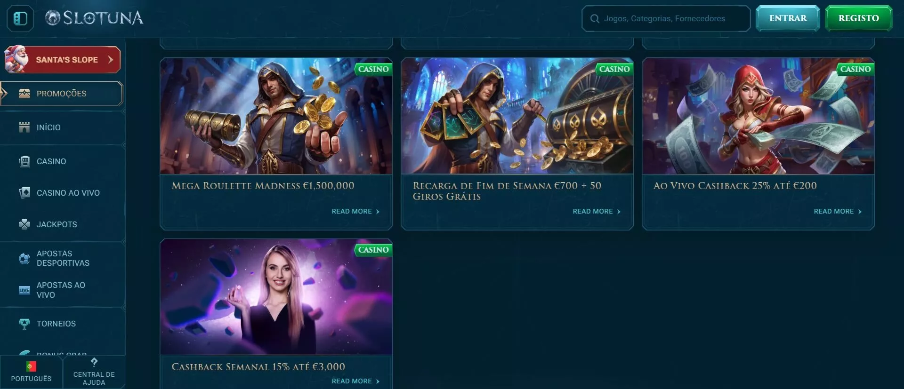
Task: Click the Entrar login button
Action: pos(788,18)
